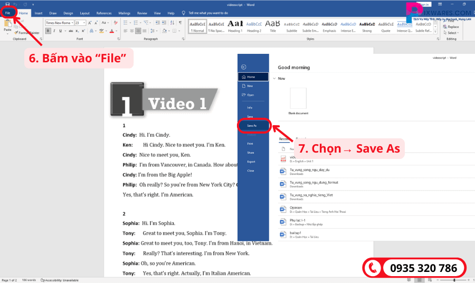This screenshot has height=283, width=475.
Task: Click the Replace button in Editing group
Action: click(452, 26)
